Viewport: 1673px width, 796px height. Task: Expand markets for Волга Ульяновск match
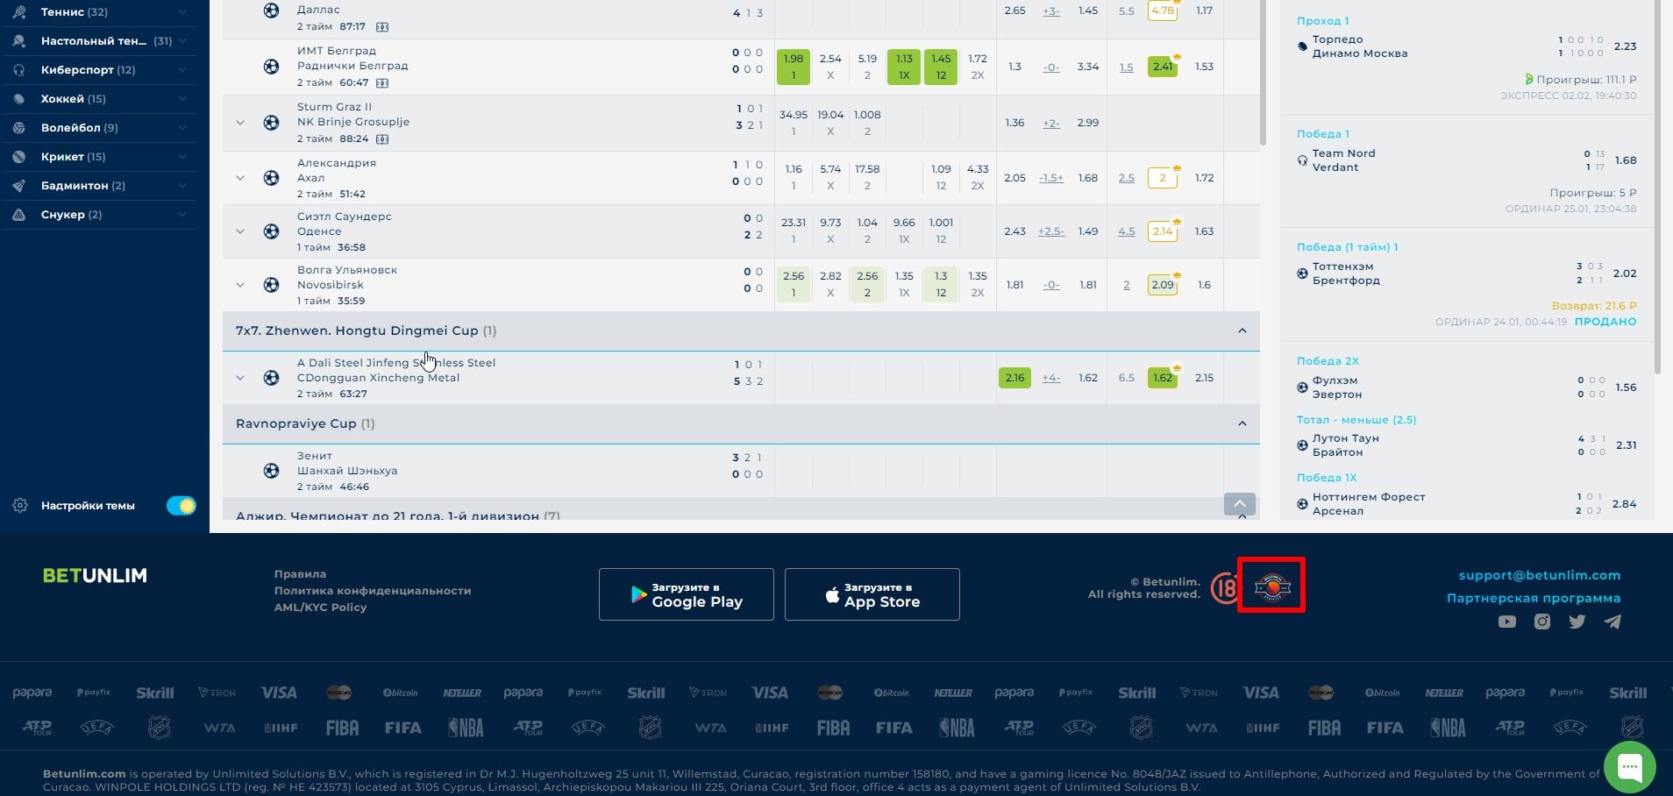[x=240, y=285]
